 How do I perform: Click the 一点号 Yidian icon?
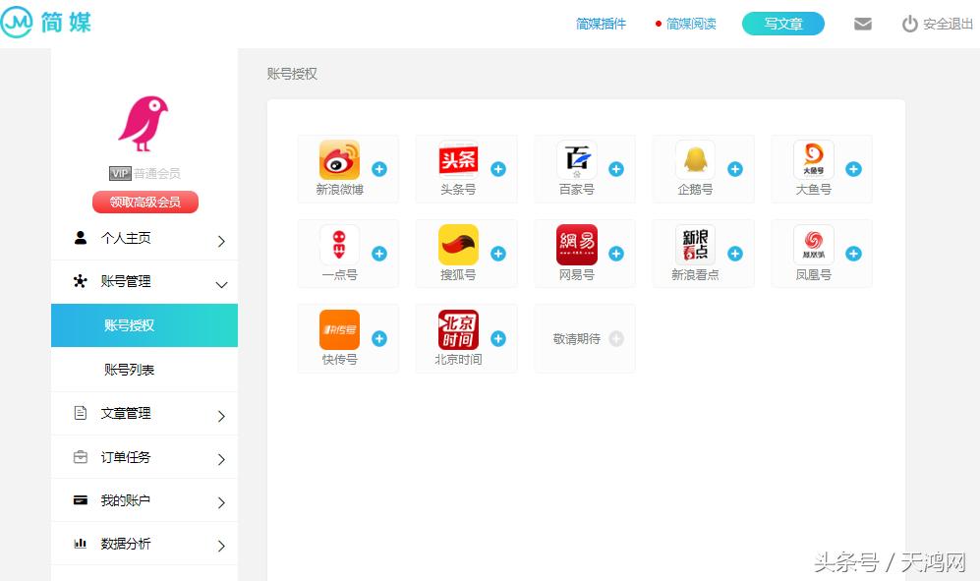coord(339,242)
